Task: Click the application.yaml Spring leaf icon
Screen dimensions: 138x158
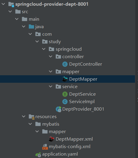Action: 38,154
